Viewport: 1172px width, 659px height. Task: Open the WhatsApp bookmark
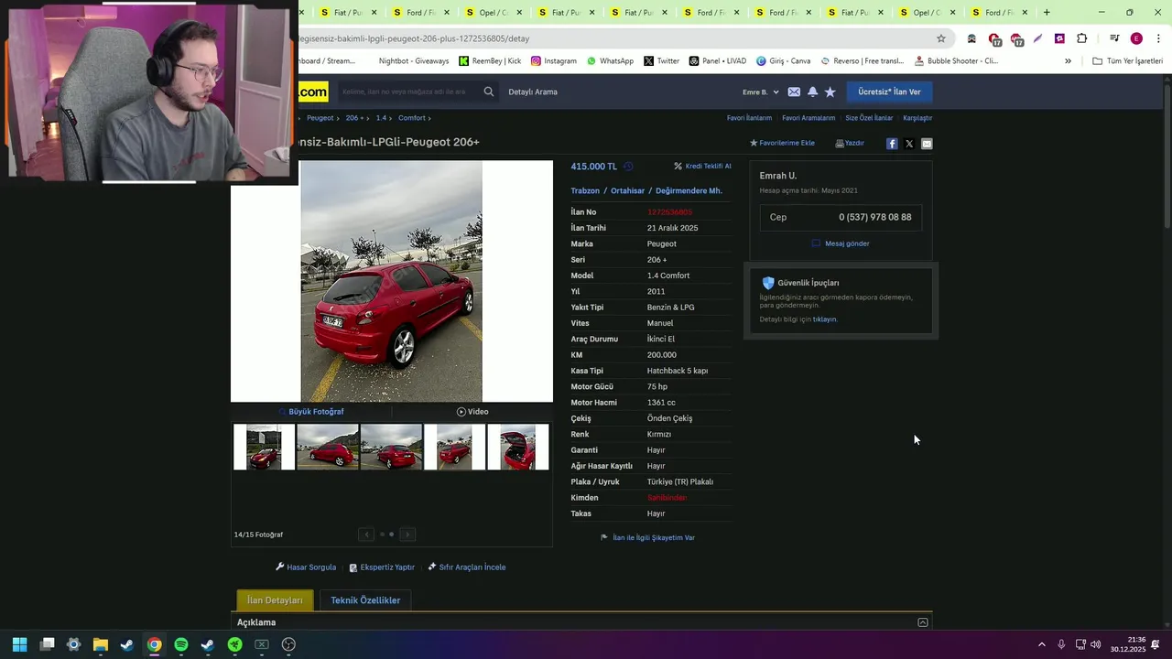[610, 61]
